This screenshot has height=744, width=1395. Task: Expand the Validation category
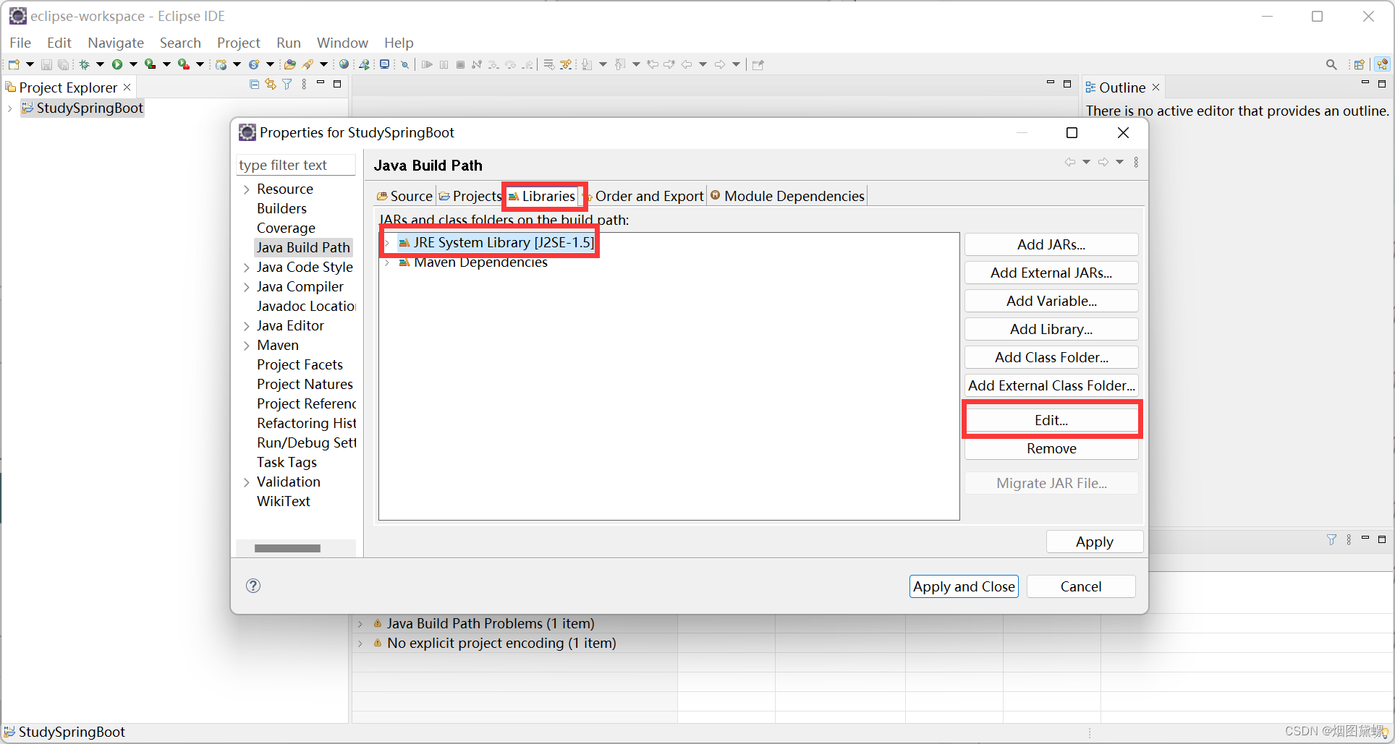(247, 482)
